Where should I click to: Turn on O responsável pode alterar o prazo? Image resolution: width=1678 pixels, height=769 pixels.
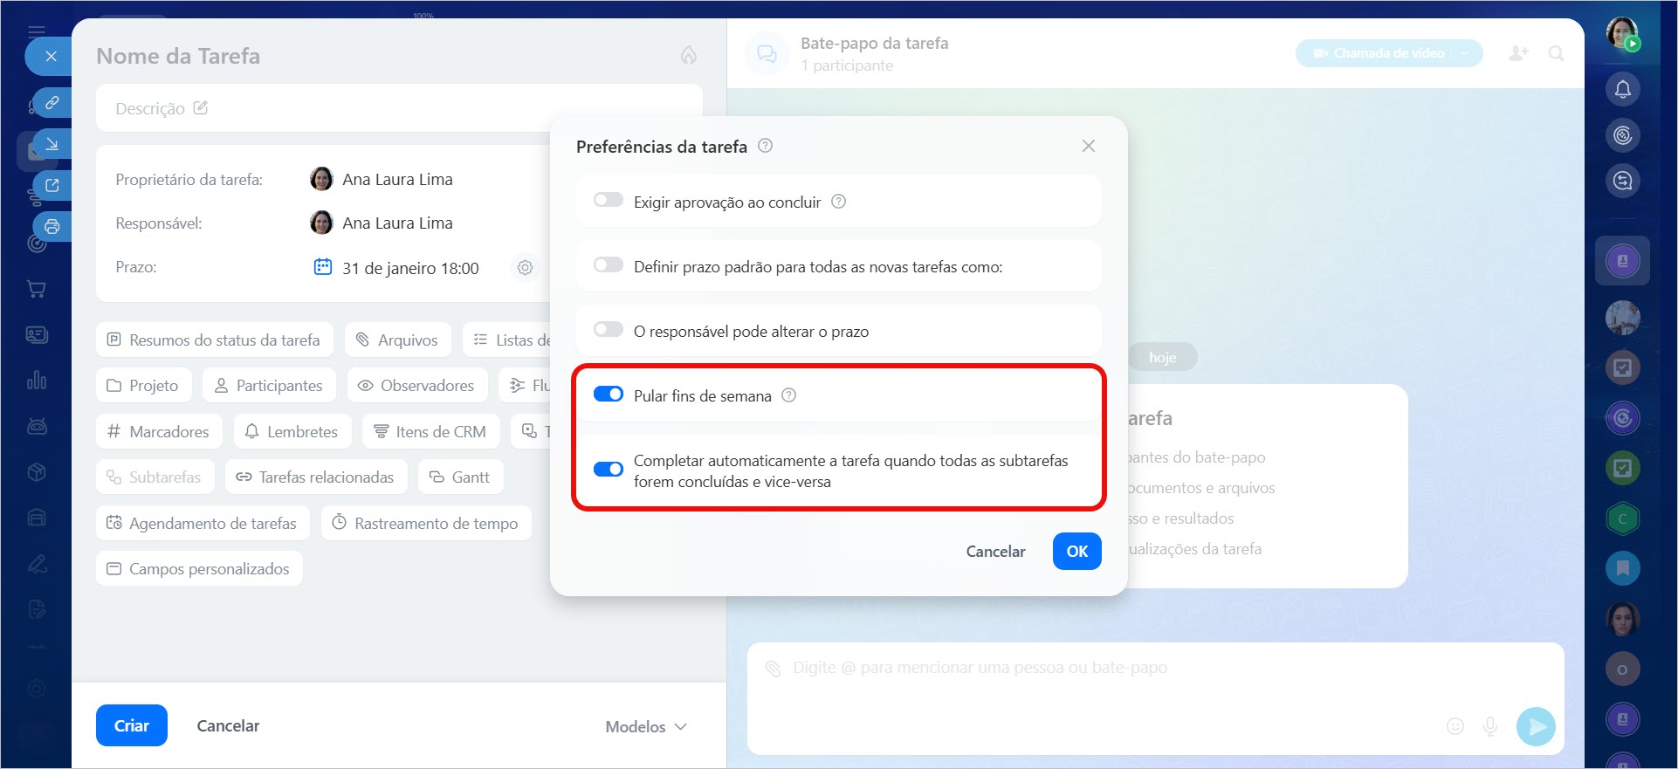[608, 330]
